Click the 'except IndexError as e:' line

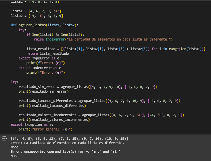point(41,68)
